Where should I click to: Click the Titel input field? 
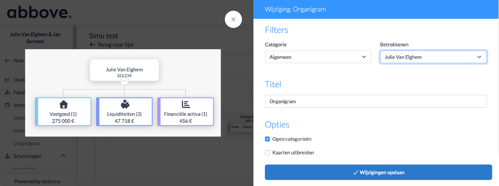coord(375,101)
